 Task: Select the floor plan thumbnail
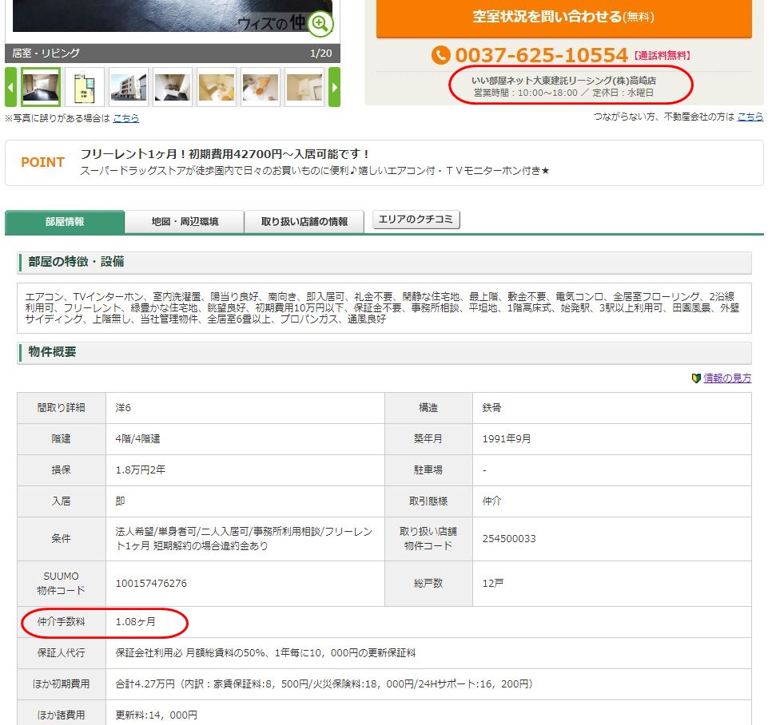point(85,87)
